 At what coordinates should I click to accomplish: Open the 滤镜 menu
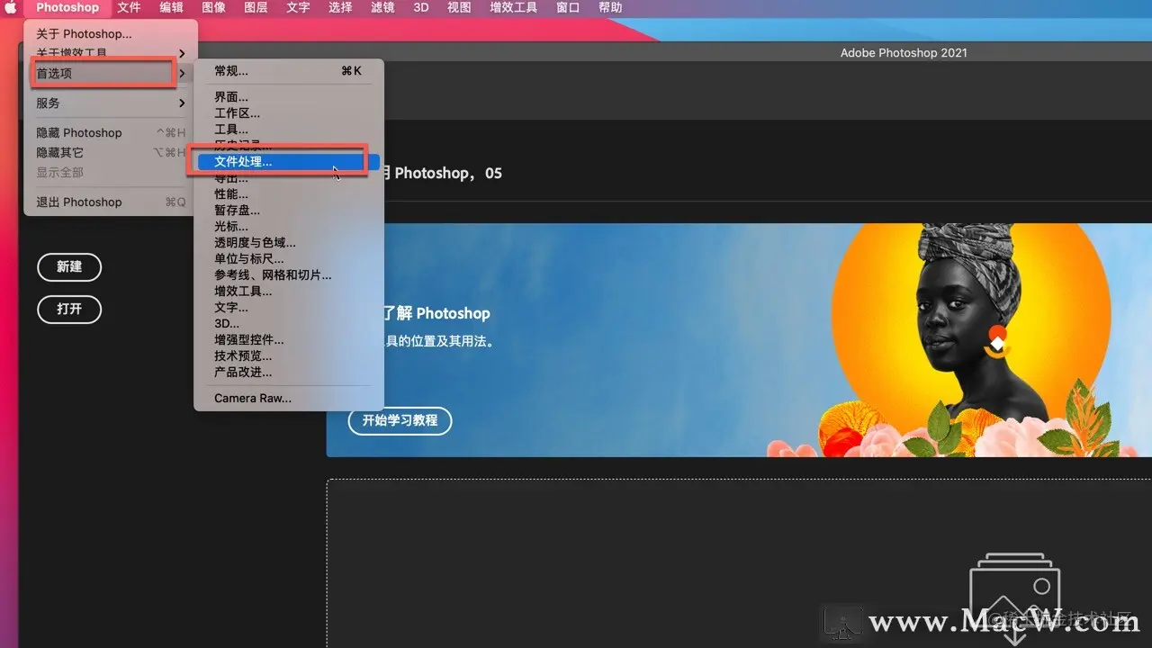pyautogui.click(x=382, y=7)
